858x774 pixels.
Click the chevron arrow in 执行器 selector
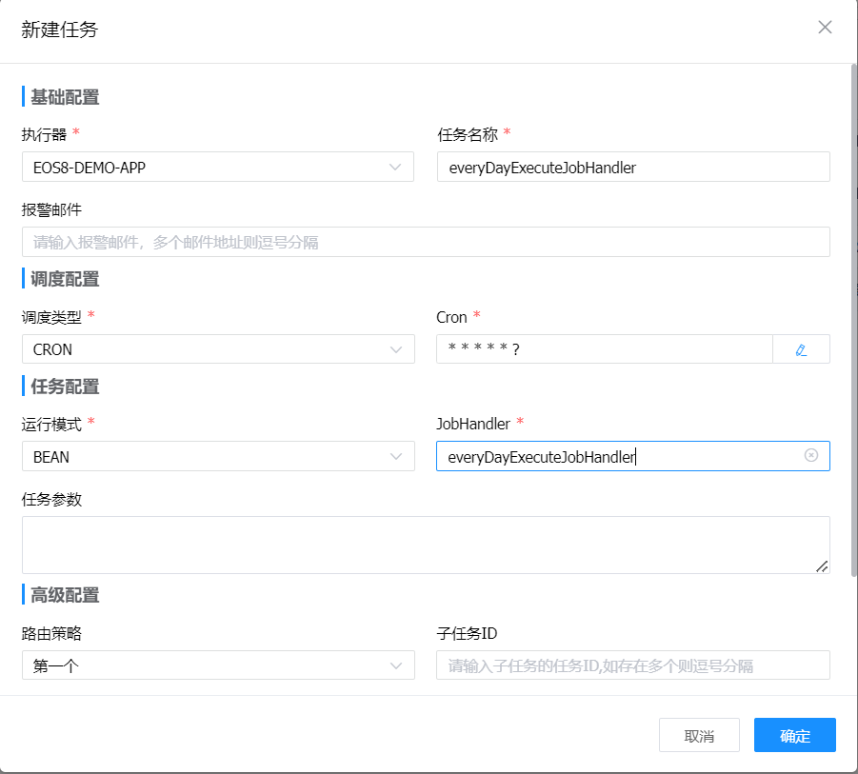[x=396, y=167]
